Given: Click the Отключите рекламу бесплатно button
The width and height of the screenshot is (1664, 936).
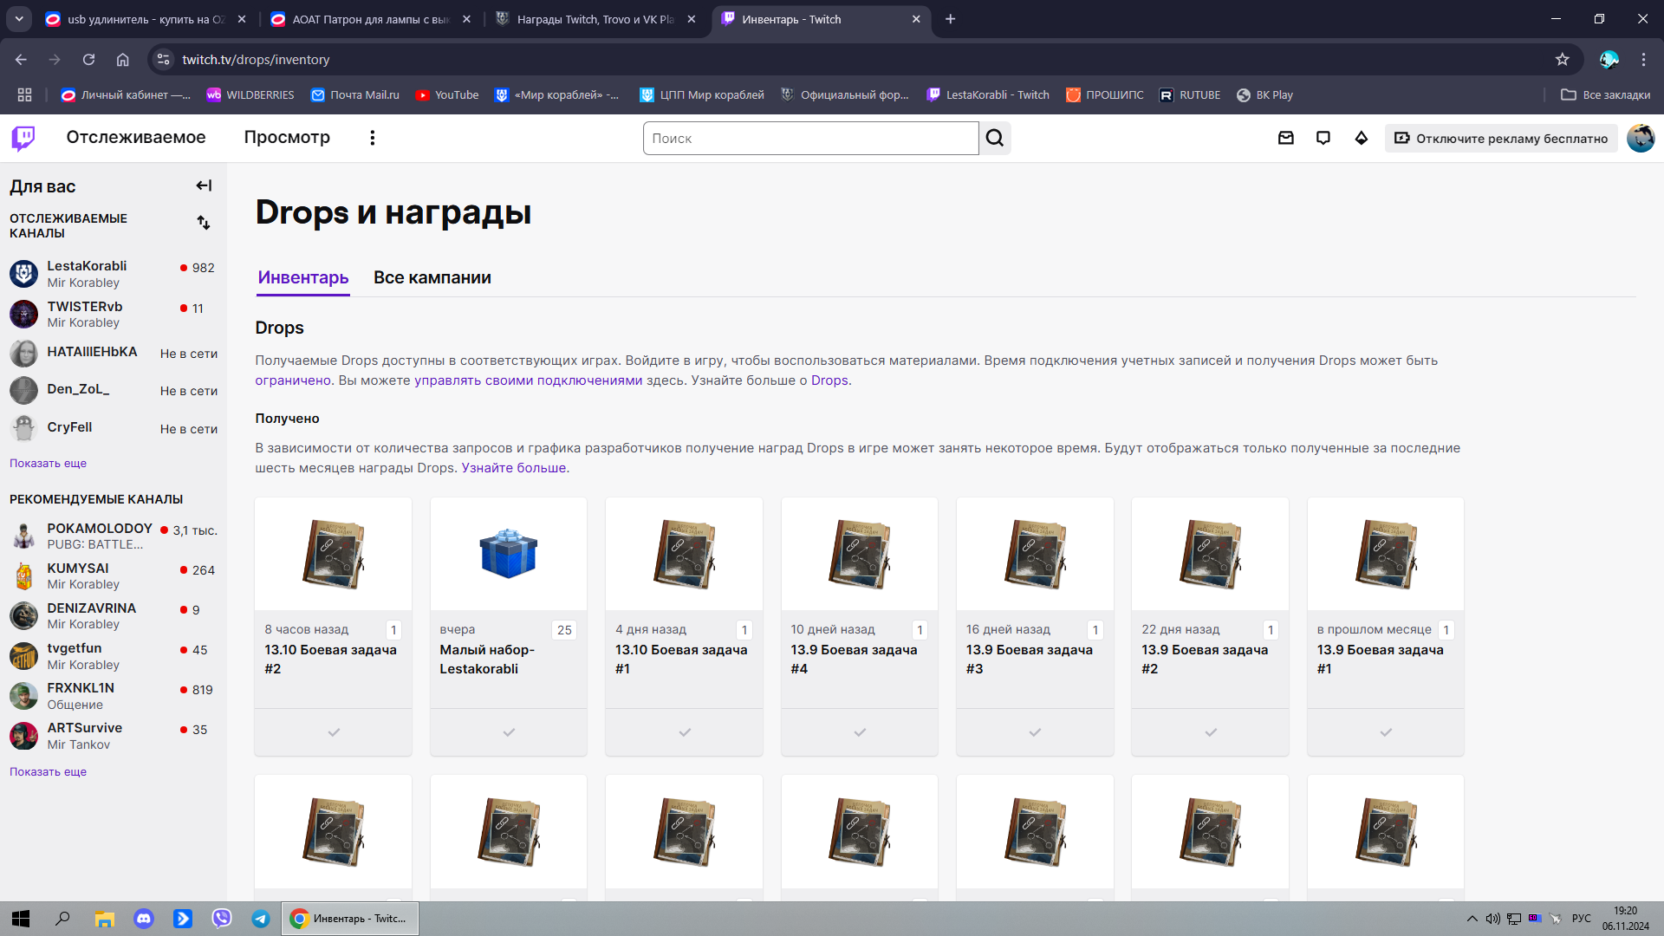Looking at the screenshot, I should pyautogui.click(x=1501, y=138).
